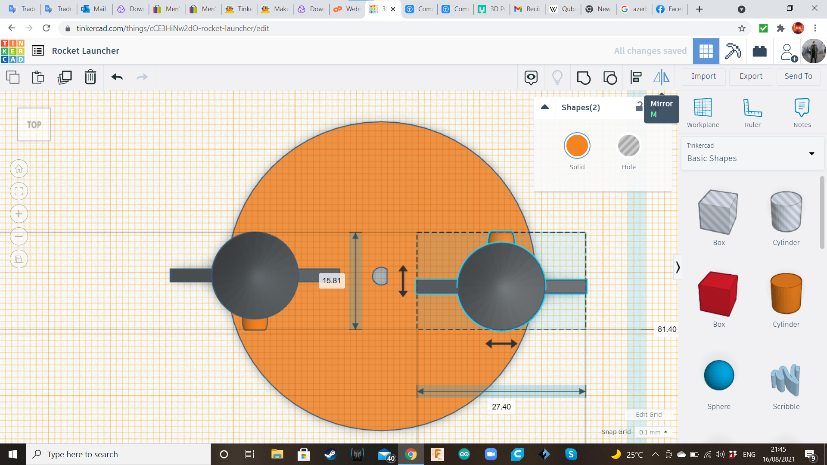Click the Mirror tool

661,77
